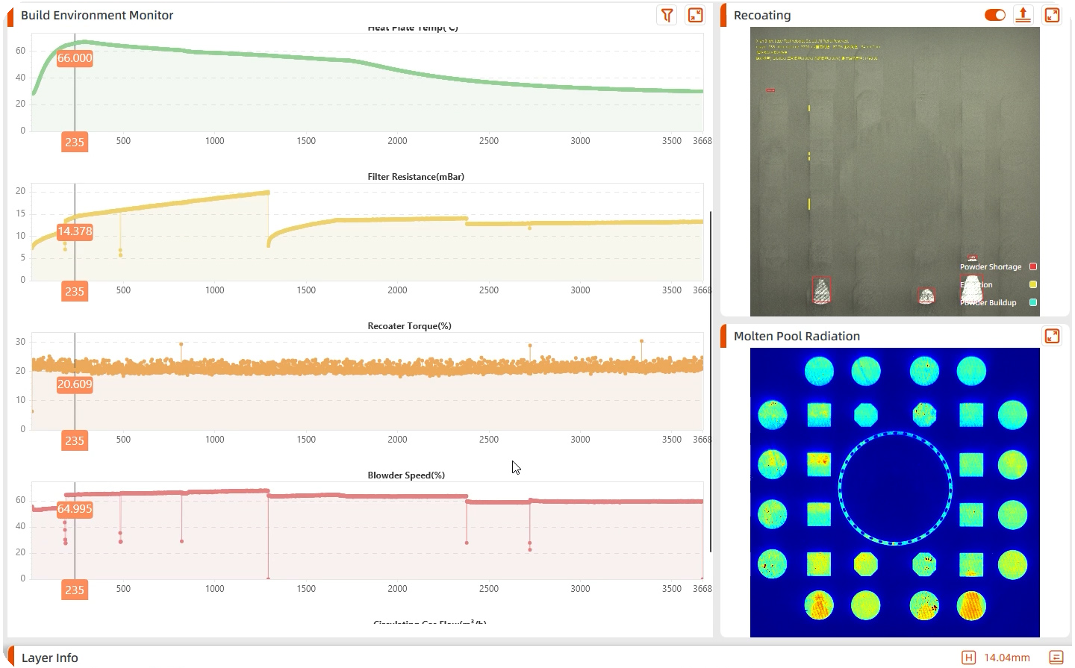
Task: Expand the Recoating panel to fullscreen
Action: pos(1051,15)
